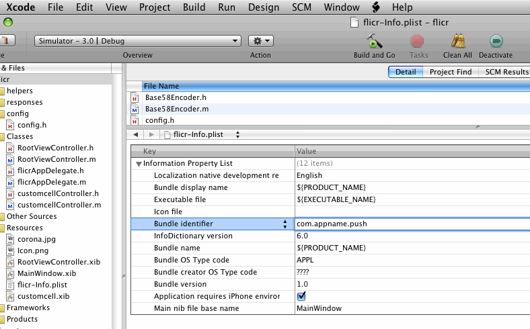The width and height of the screenshot is (530, 329).
Task: Select Localization native development region row
Action: click(x=330, y=175)
